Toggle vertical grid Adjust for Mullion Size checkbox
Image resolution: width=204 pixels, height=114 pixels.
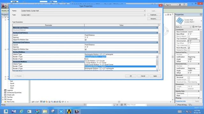click(86, 40)
